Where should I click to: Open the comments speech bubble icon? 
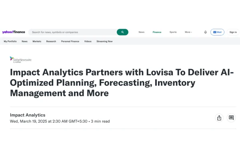[x=231, y=118]
